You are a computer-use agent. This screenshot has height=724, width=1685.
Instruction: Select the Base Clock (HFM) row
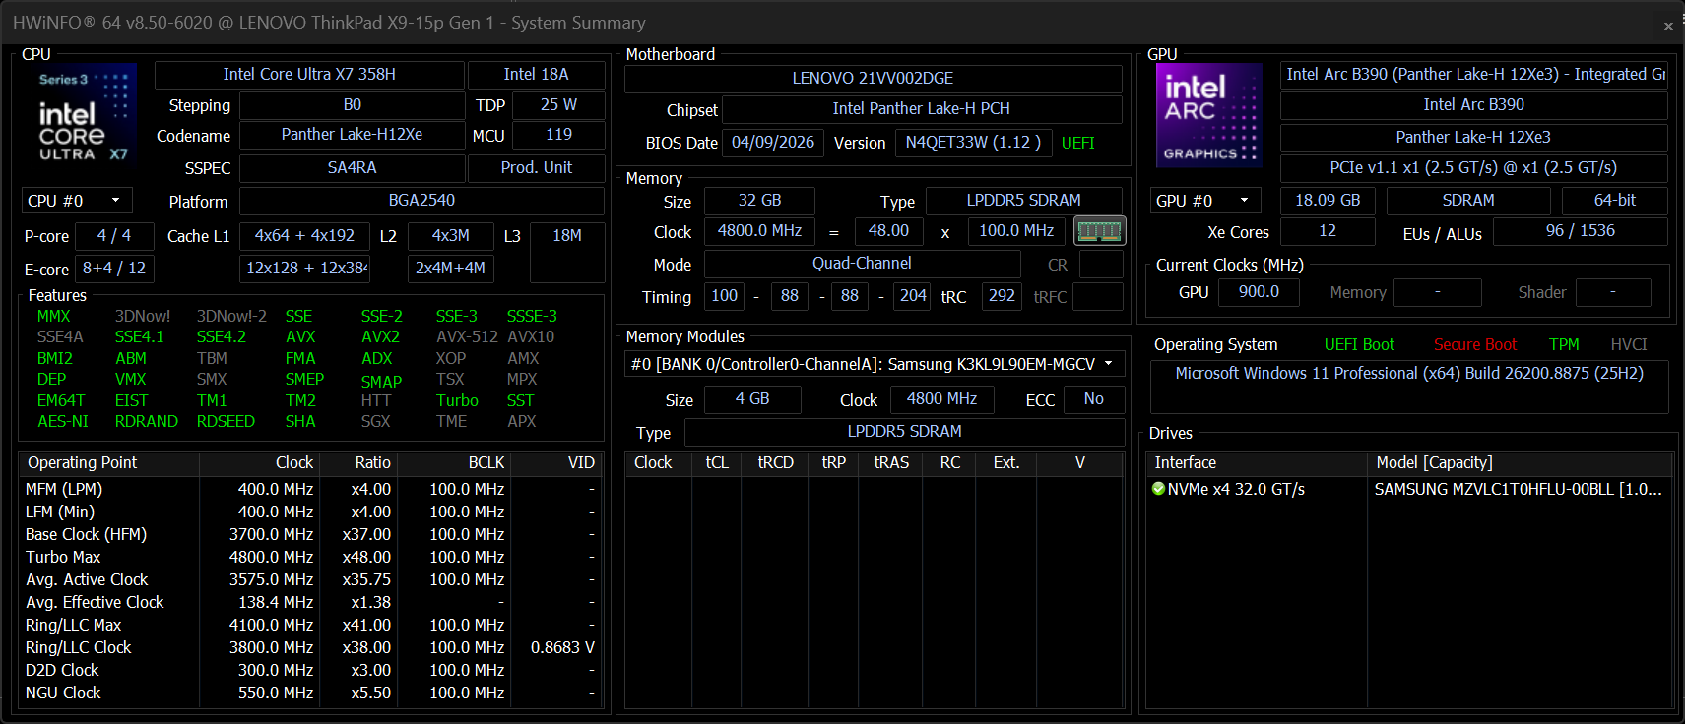[310, 534]
